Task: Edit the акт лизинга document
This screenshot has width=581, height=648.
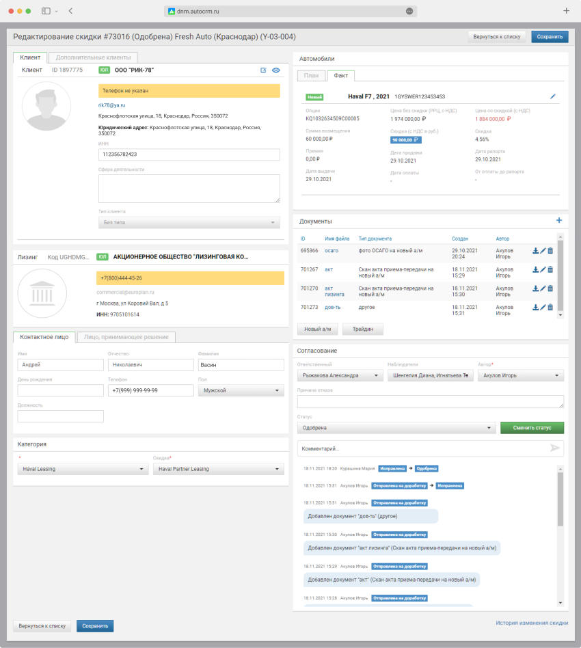Action: click(x=543, y=289)
